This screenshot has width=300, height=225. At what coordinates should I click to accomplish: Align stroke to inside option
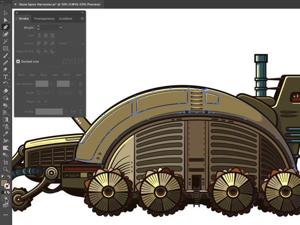tap(45, 51)
